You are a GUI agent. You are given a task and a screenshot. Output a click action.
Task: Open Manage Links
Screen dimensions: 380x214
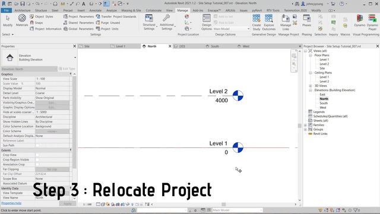click(286, 22)
